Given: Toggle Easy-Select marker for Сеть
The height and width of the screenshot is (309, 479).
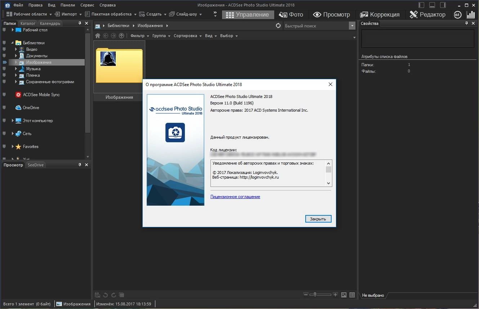Looking at the screenshot, I should click(x=4, y=134).
